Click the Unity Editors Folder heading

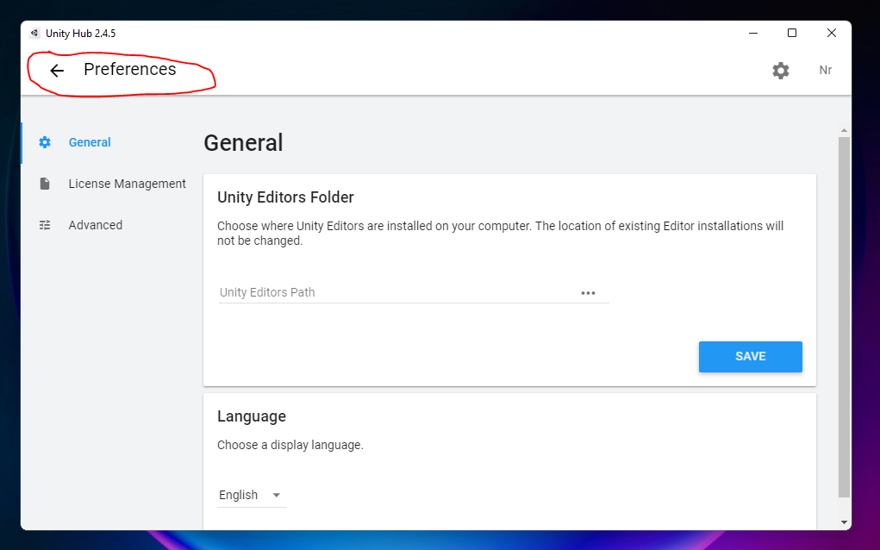(x=285, y=197)
